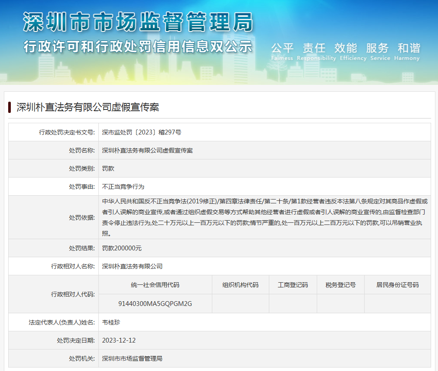Click the penalty result 罚款200000元
438x371 pixels.
click(122, 248)
